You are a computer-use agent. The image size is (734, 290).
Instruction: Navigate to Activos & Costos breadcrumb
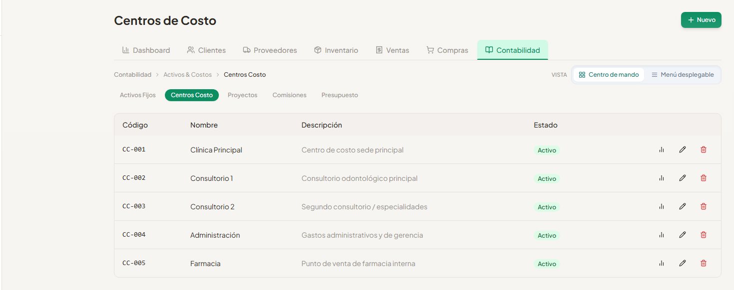(187, 75)
